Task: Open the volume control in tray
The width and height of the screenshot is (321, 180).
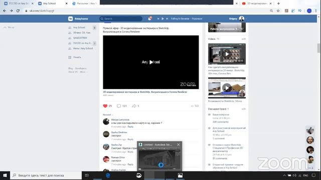Action: pyautogui.click(x=294, y=175)
